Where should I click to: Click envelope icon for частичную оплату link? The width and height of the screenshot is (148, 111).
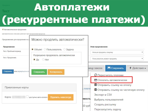click(x=96, y=90)
